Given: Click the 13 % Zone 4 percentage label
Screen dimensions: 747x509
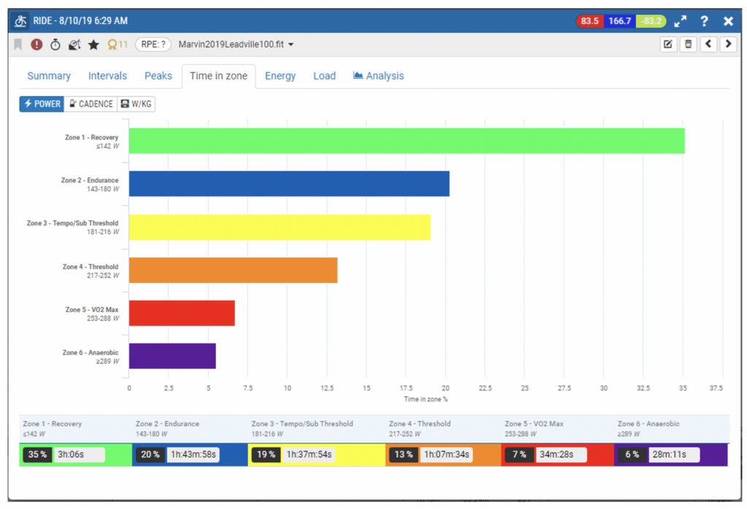Looking at the screenshot, I should click(x=403, y=454).
